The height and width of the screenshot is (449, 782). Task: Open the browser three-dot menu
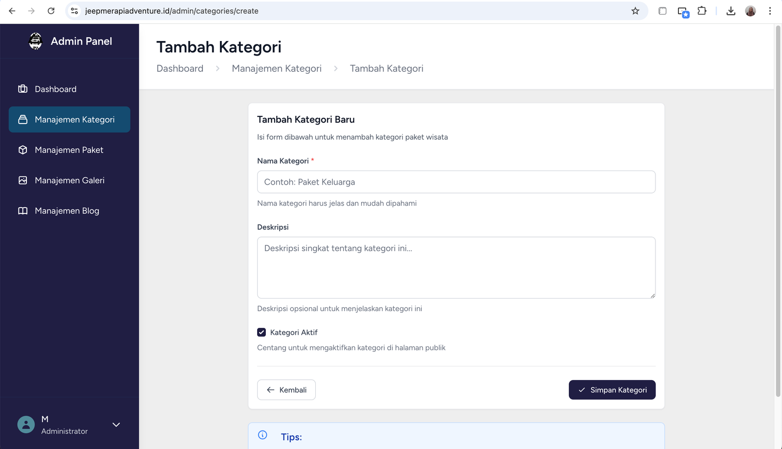(x=770, y=11)
